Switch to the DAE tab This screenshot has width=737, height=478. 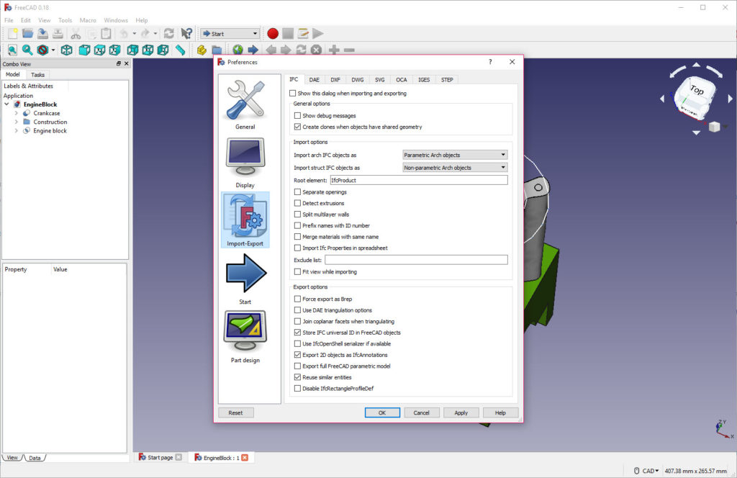click(315, 80)
